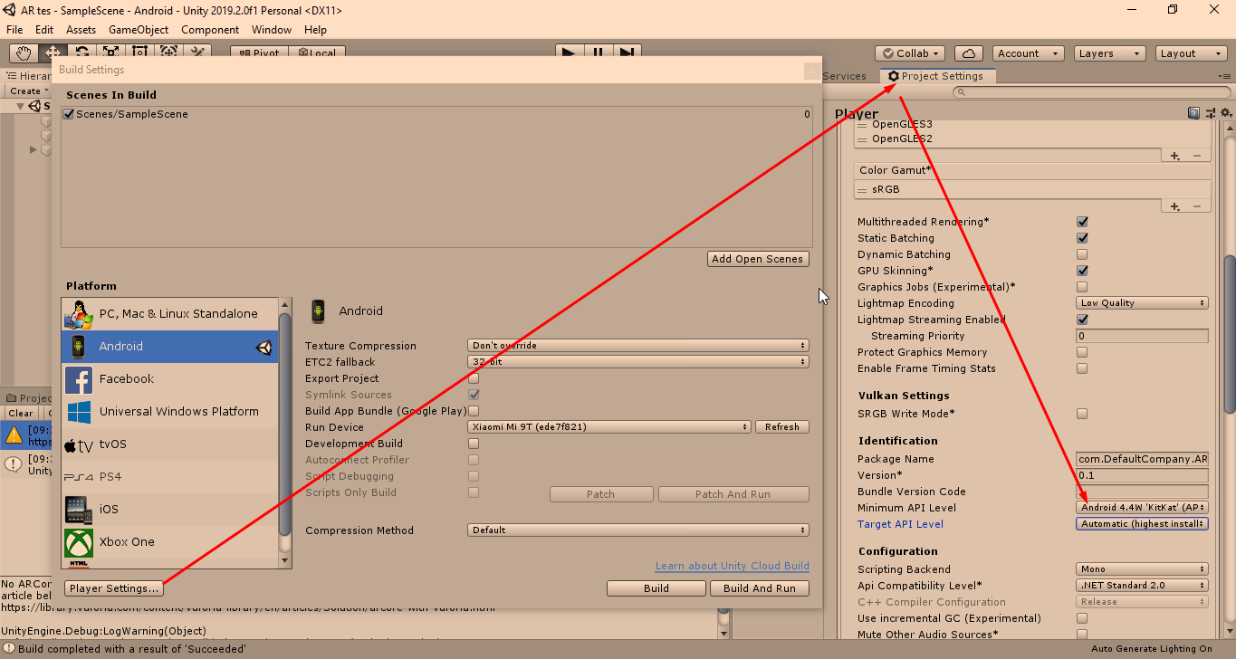Open the cloud Services button
Image resolution: width=1236 pixels, height=659 pixels.
pyautogui.click(x=969, y=53)
